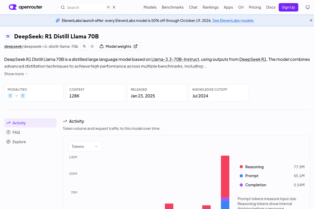Screen dimensions: 314x209
Task: Click the Jan 23, 2025 release date
Action: 143,96
